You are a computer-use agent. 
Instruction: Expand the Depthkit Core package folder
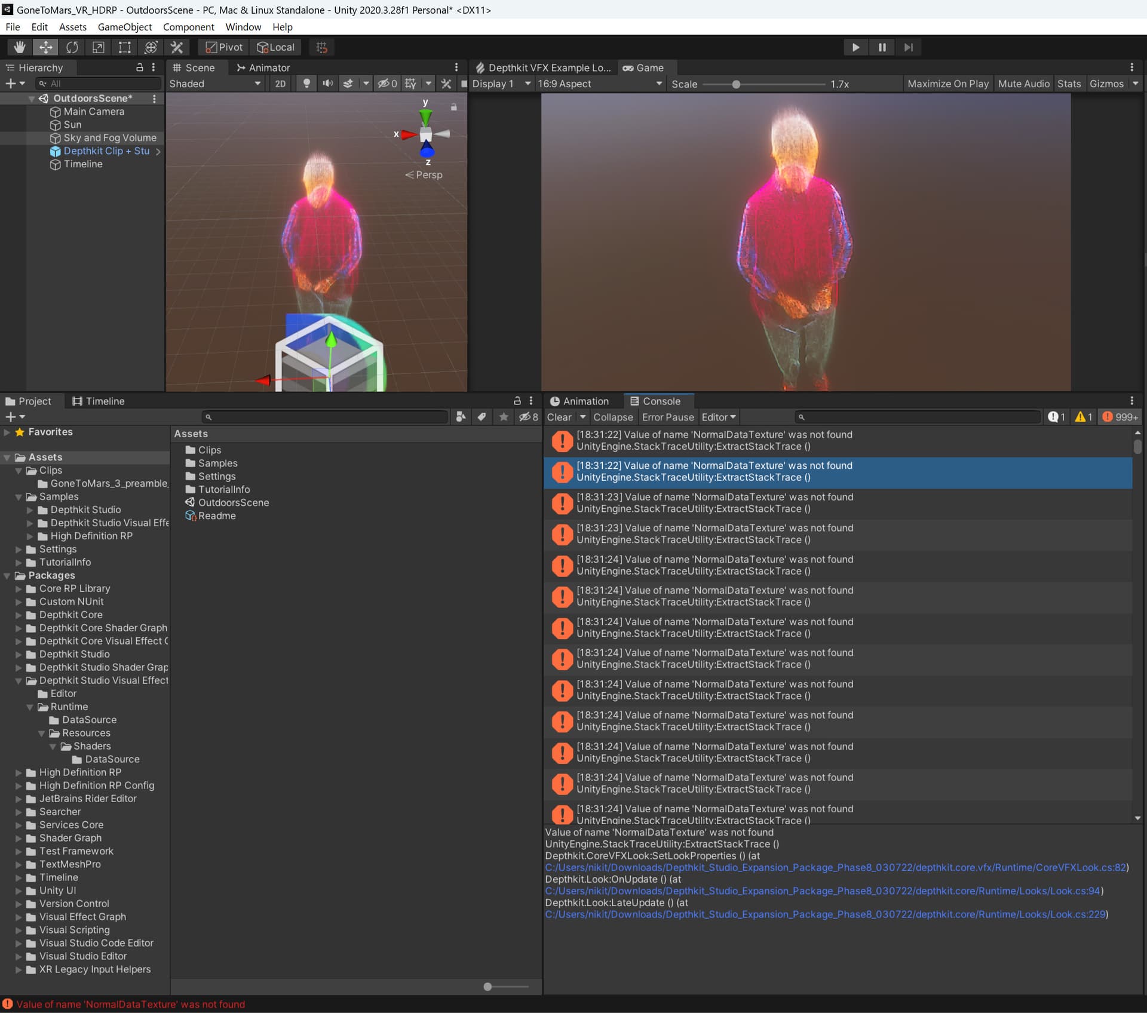click(19, 615)
